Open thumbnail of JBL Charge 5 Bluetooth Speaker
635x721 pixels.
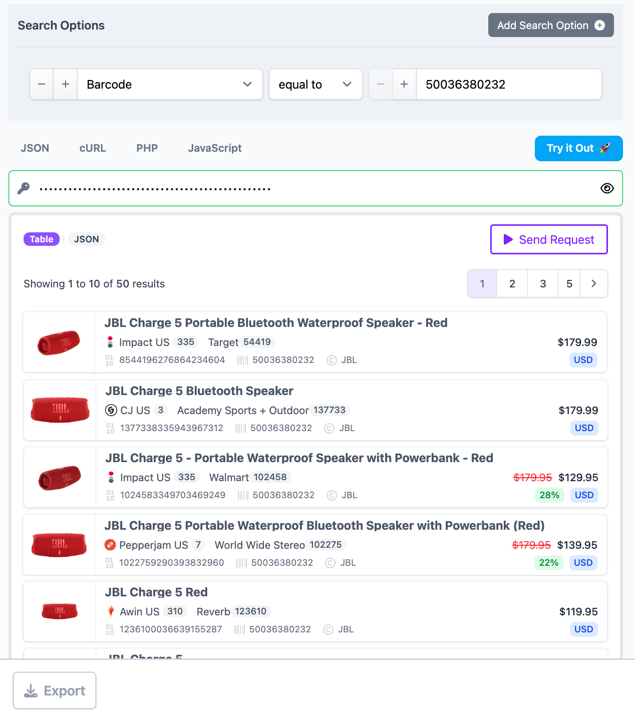60,410
